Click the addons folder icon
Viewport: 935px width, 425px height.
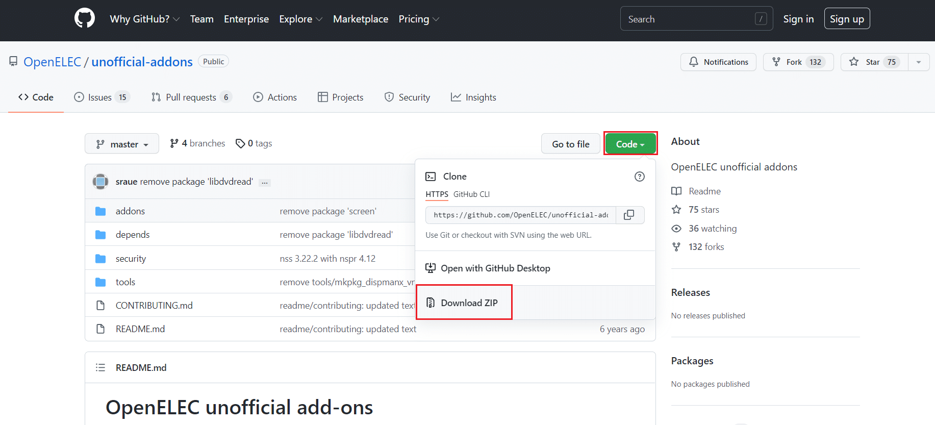coord(100,211)
